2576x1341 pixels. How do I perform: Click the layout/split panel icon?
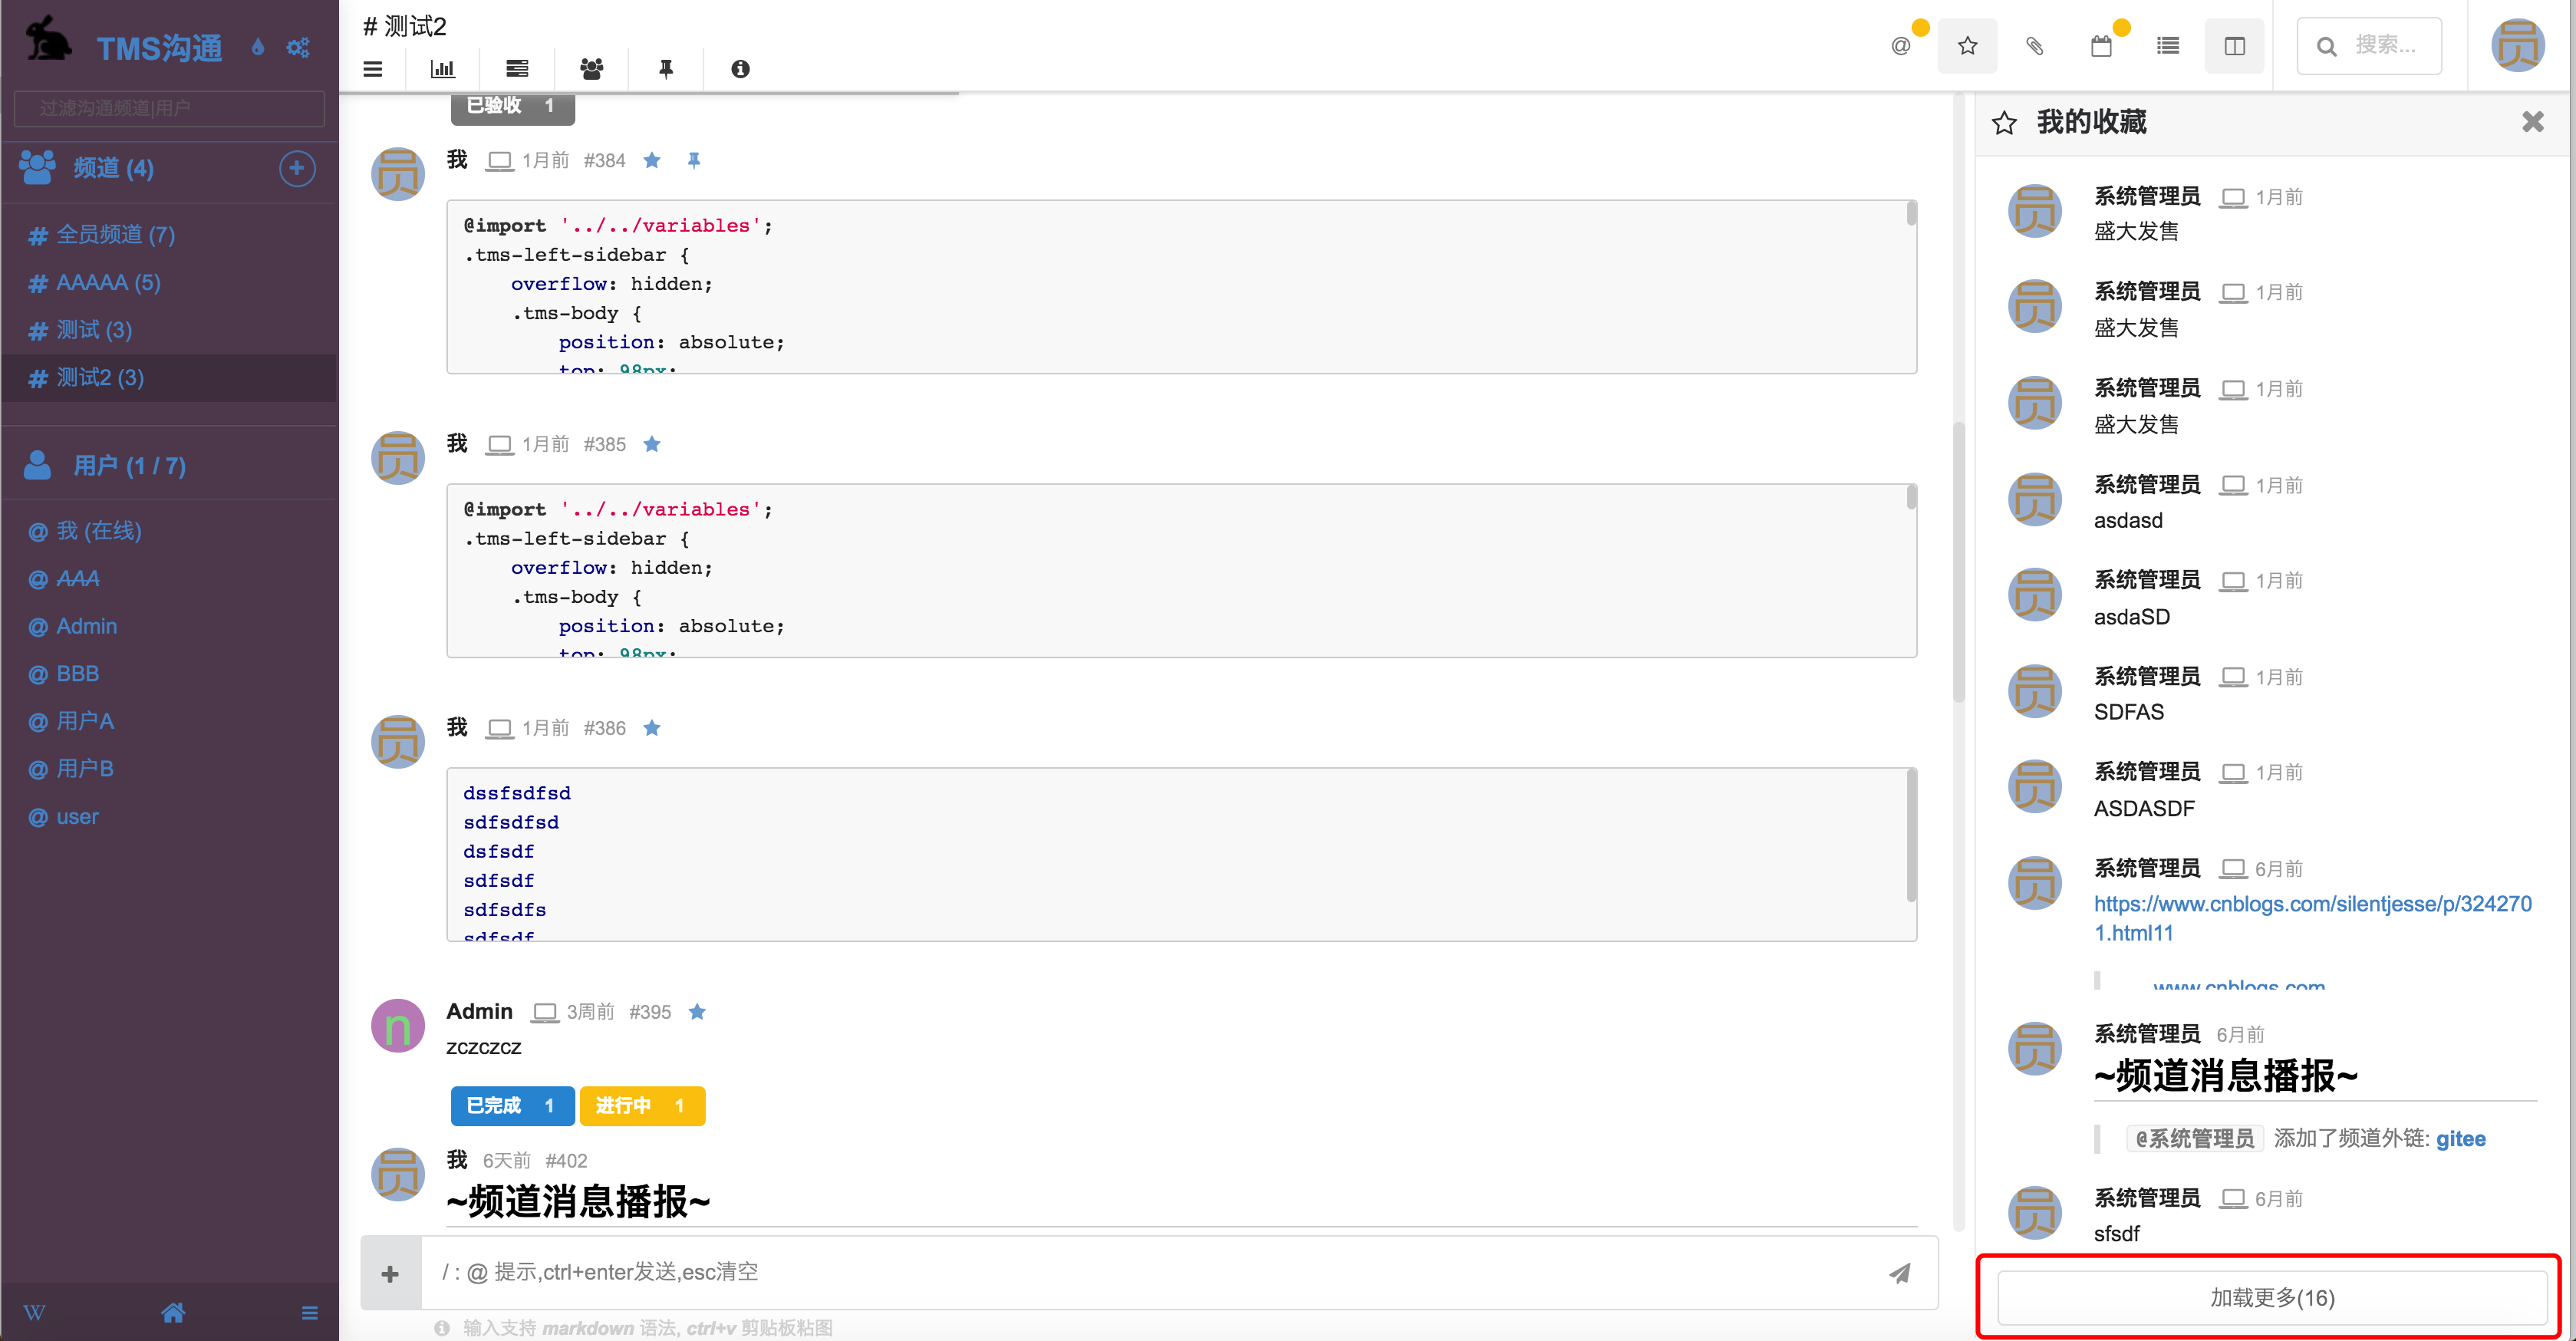click(2234, 46)
